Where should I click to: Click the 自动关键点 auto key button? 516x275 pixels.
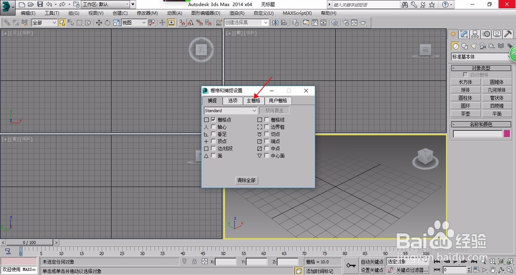tap(372, 262)
